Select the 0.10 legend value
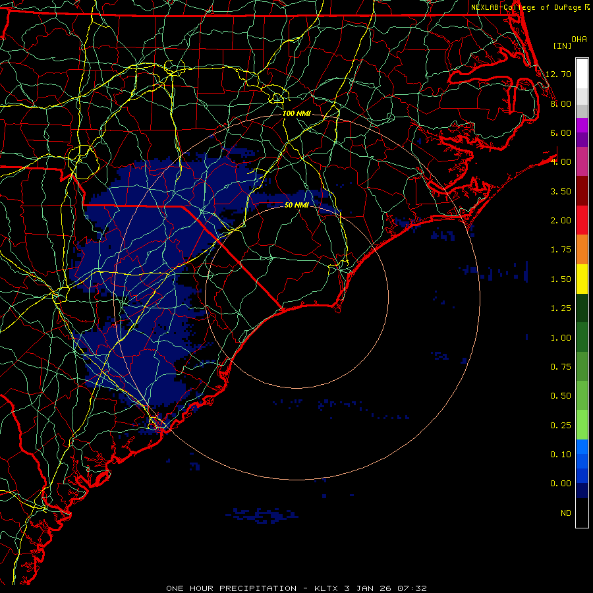 click(561, 455)
